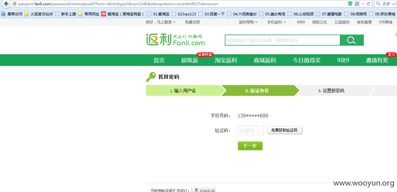Open 常用网址 bookmark folder
397x192 pixels.
click(89, 14)
